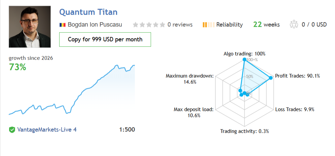Open Bogdan Ion Puscasu's profile

click(95, 25)
